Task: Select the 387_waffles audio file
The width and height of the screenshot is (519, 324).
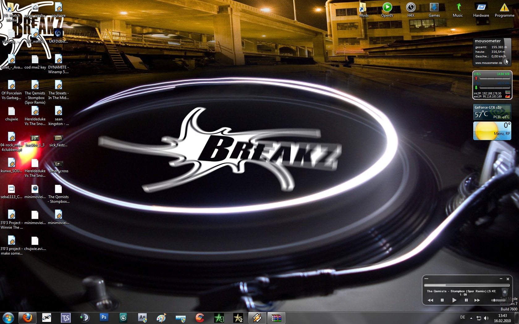Action: pos(35,35)
